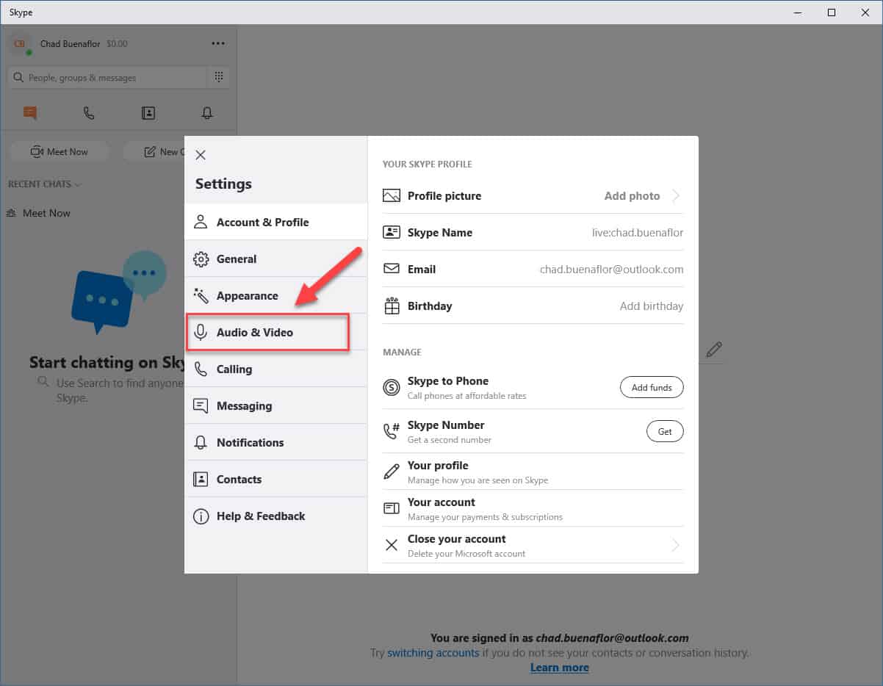Screen dimensions: 883x686
Task: Click the Learn more link
Action: [x=560, y=667]
